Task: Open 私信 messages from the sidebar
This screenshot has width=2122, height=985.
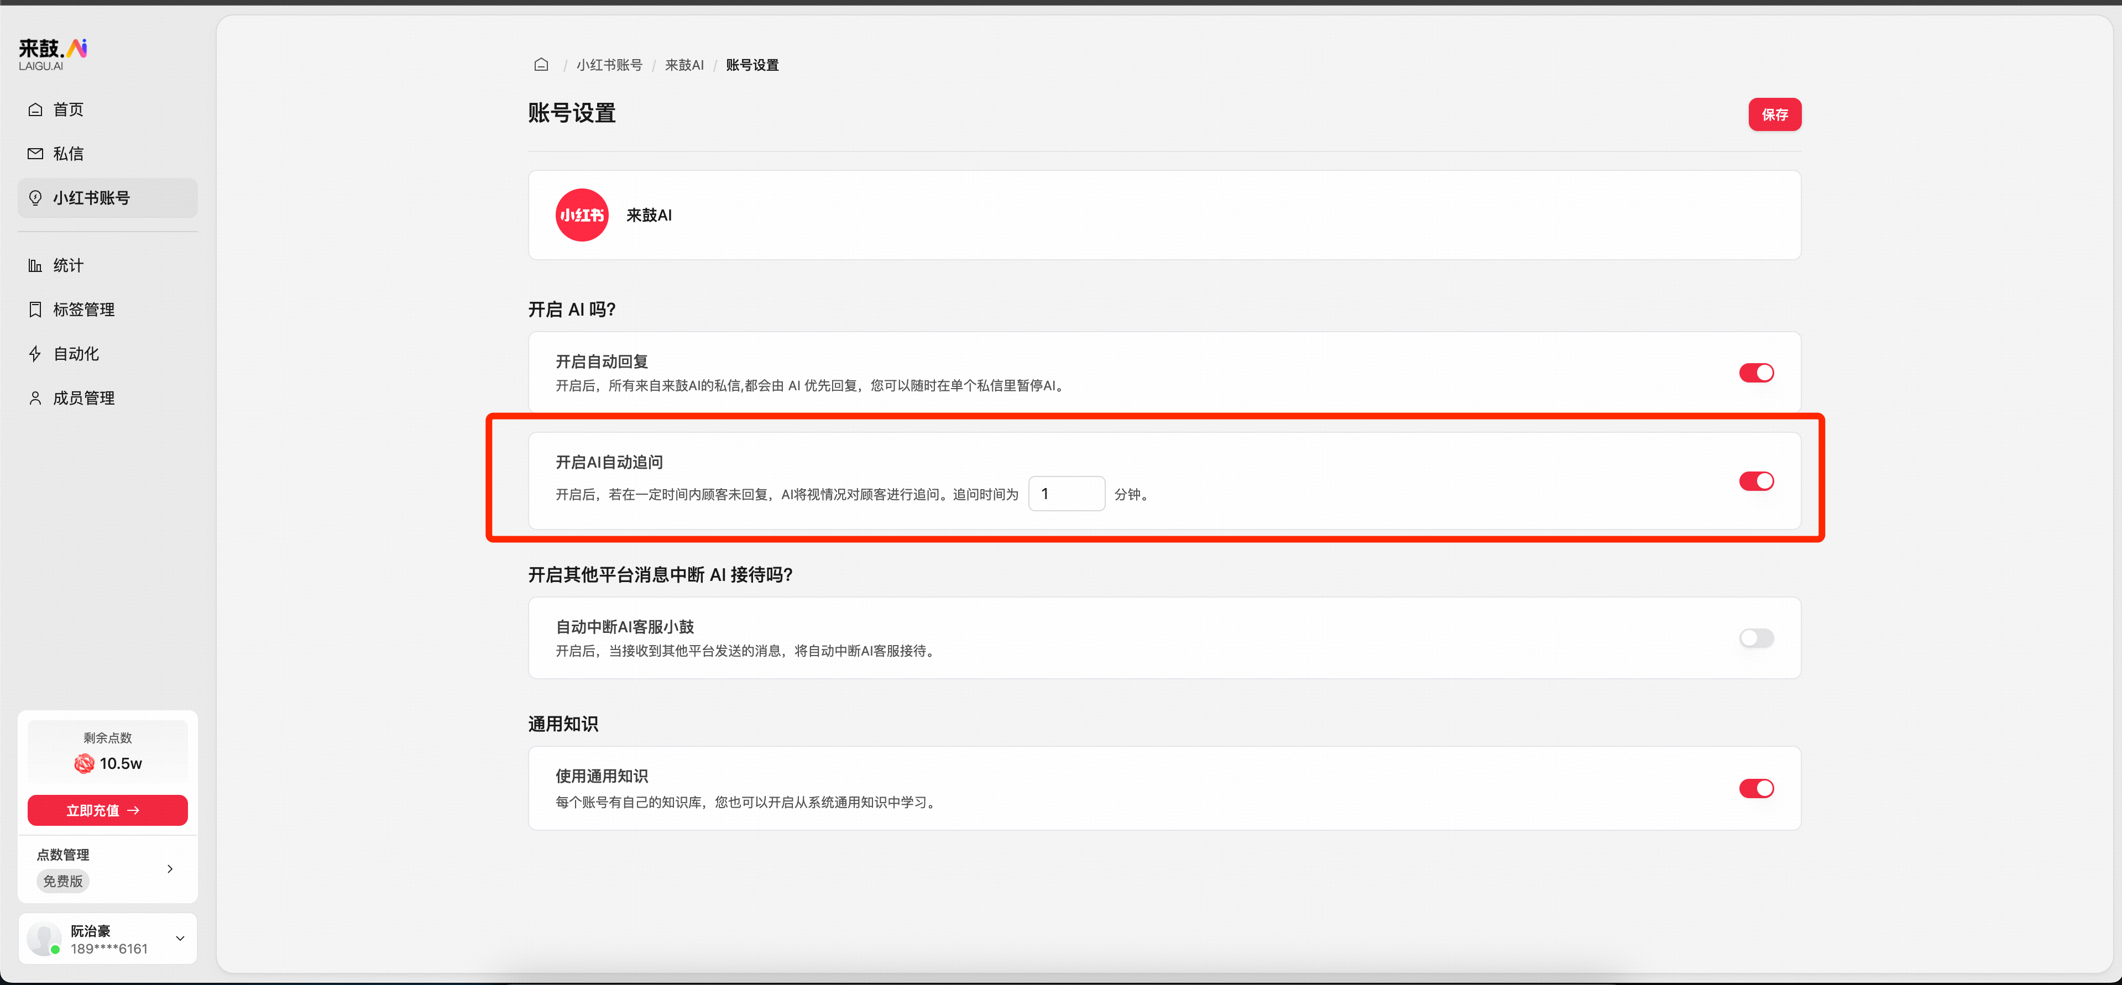Action: pyautogui.click(x=69, y=153)
